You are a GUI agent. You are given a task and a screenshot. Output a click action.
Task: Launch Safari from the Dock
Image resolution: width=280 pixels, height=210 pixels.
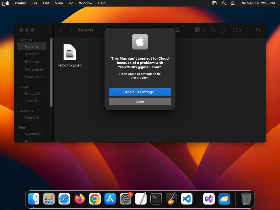[64, 199]
